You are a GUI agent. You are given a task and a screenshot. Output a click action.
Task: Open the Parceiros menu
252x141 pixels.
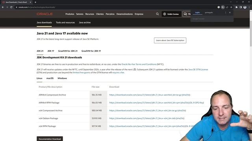[x=110, y=14]
